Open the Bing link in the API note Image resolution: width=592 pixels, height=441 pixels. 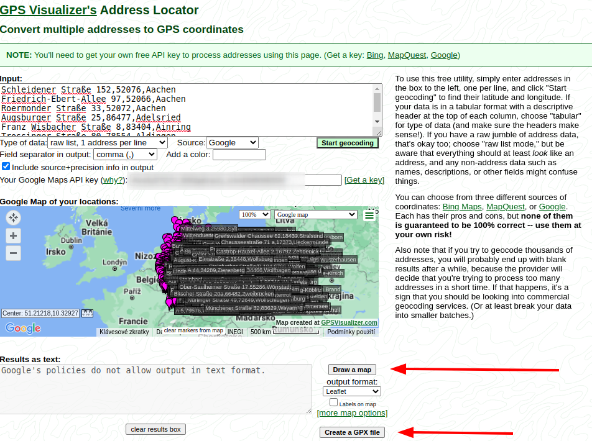click(375, 55)
